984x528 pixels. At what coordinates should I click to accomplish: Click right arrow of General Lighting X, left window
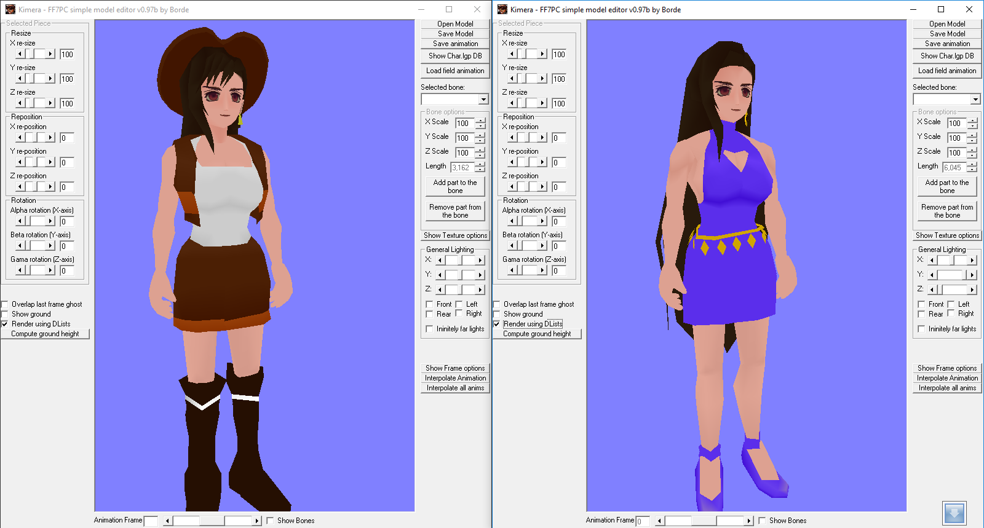click(480, 260)
